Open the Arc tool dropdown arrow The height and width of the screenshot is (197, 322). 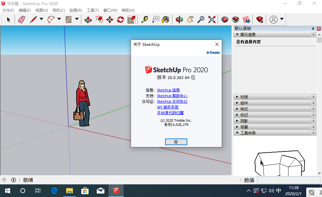click(x=59, y=19)
